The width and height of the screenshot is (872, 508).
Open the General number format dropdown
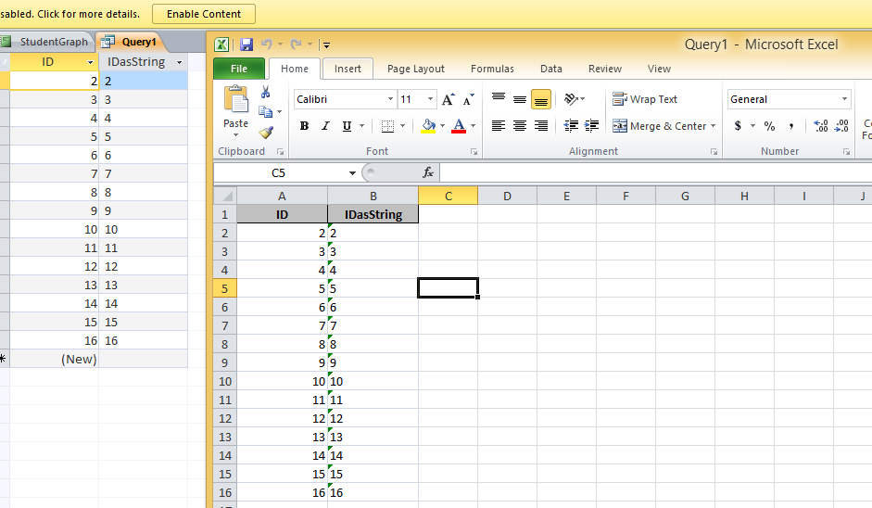pos(844,99)
